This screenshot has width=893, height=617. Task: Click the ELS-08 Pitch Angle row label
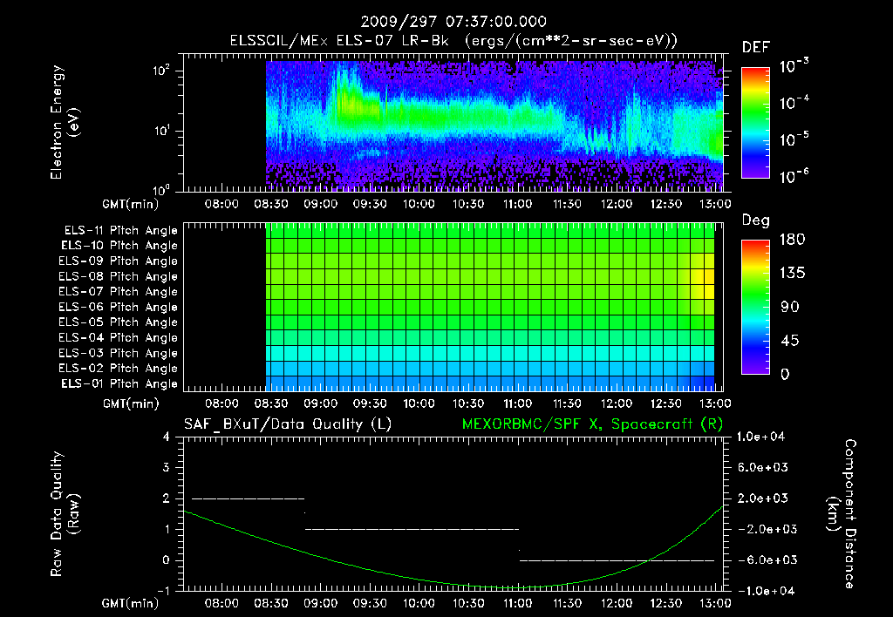pyautogui.click(x=118, y=276)
